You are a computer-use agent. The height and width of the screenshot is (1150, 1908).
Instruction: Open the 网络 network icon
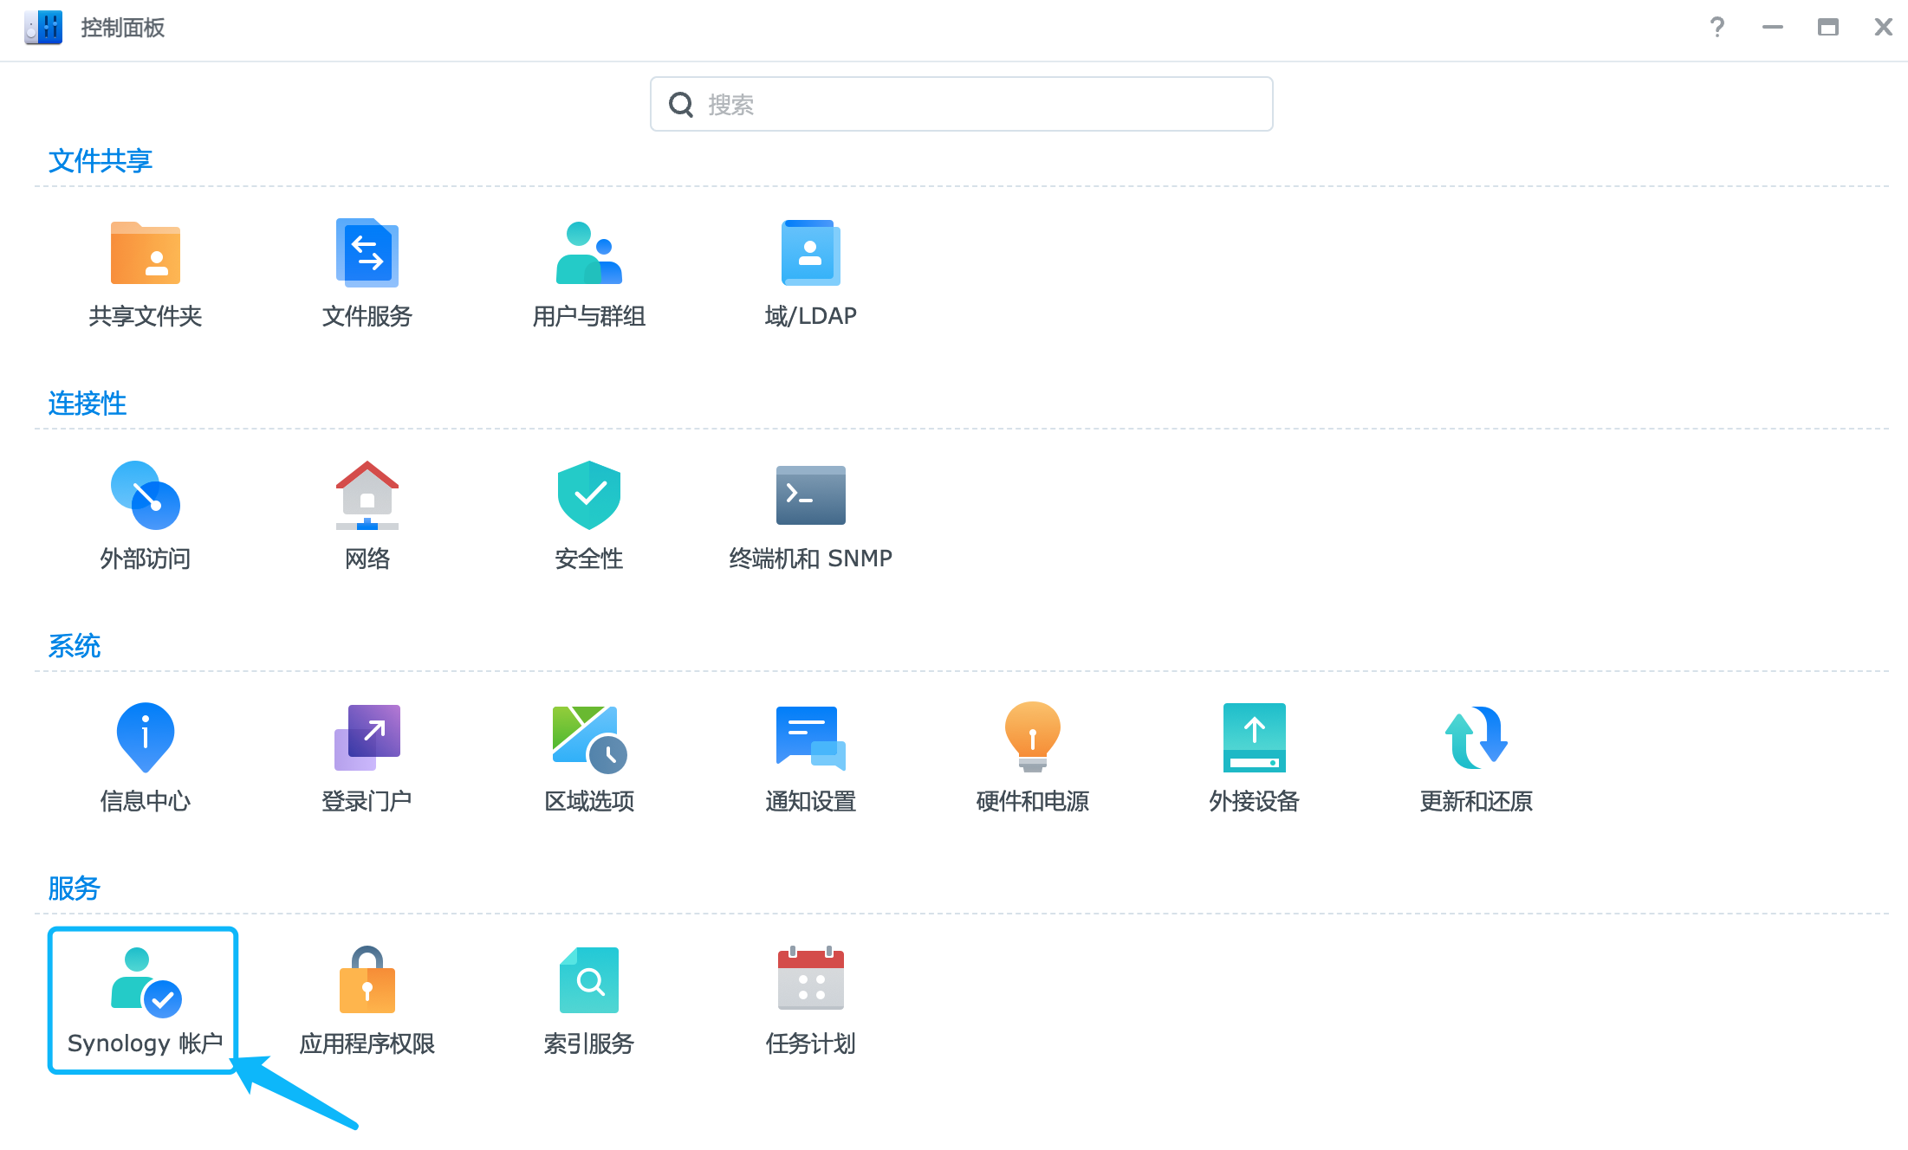(367, 495)
